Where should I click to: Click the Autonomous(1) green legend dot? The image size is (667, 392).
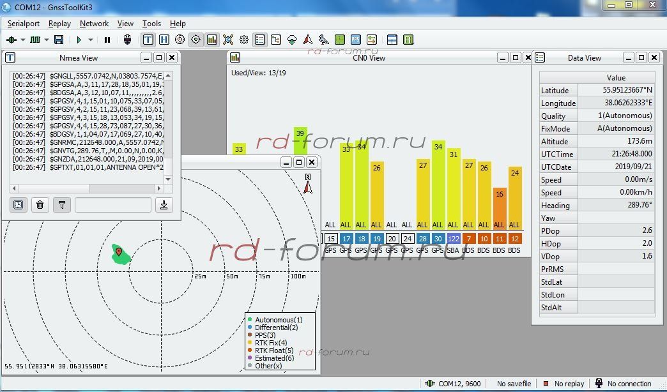(250, 320)
